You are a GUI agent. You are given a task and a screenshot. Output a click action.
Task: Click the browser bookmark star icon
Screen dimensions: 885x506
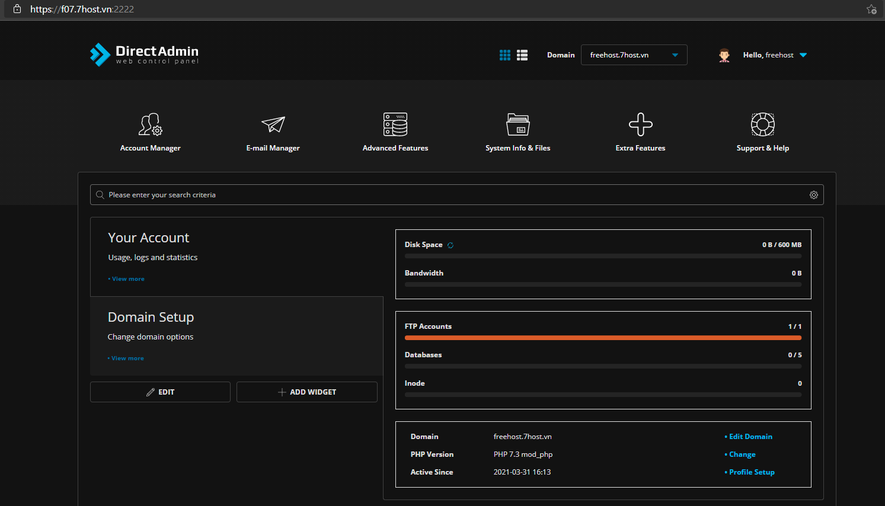(x=871, y=9)
